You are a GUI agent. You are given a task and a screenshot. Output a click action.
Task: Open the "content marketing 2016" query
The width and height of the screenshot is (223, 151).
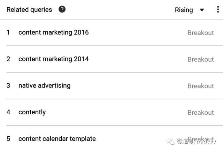pyautogui.click(x=54, y=32)
